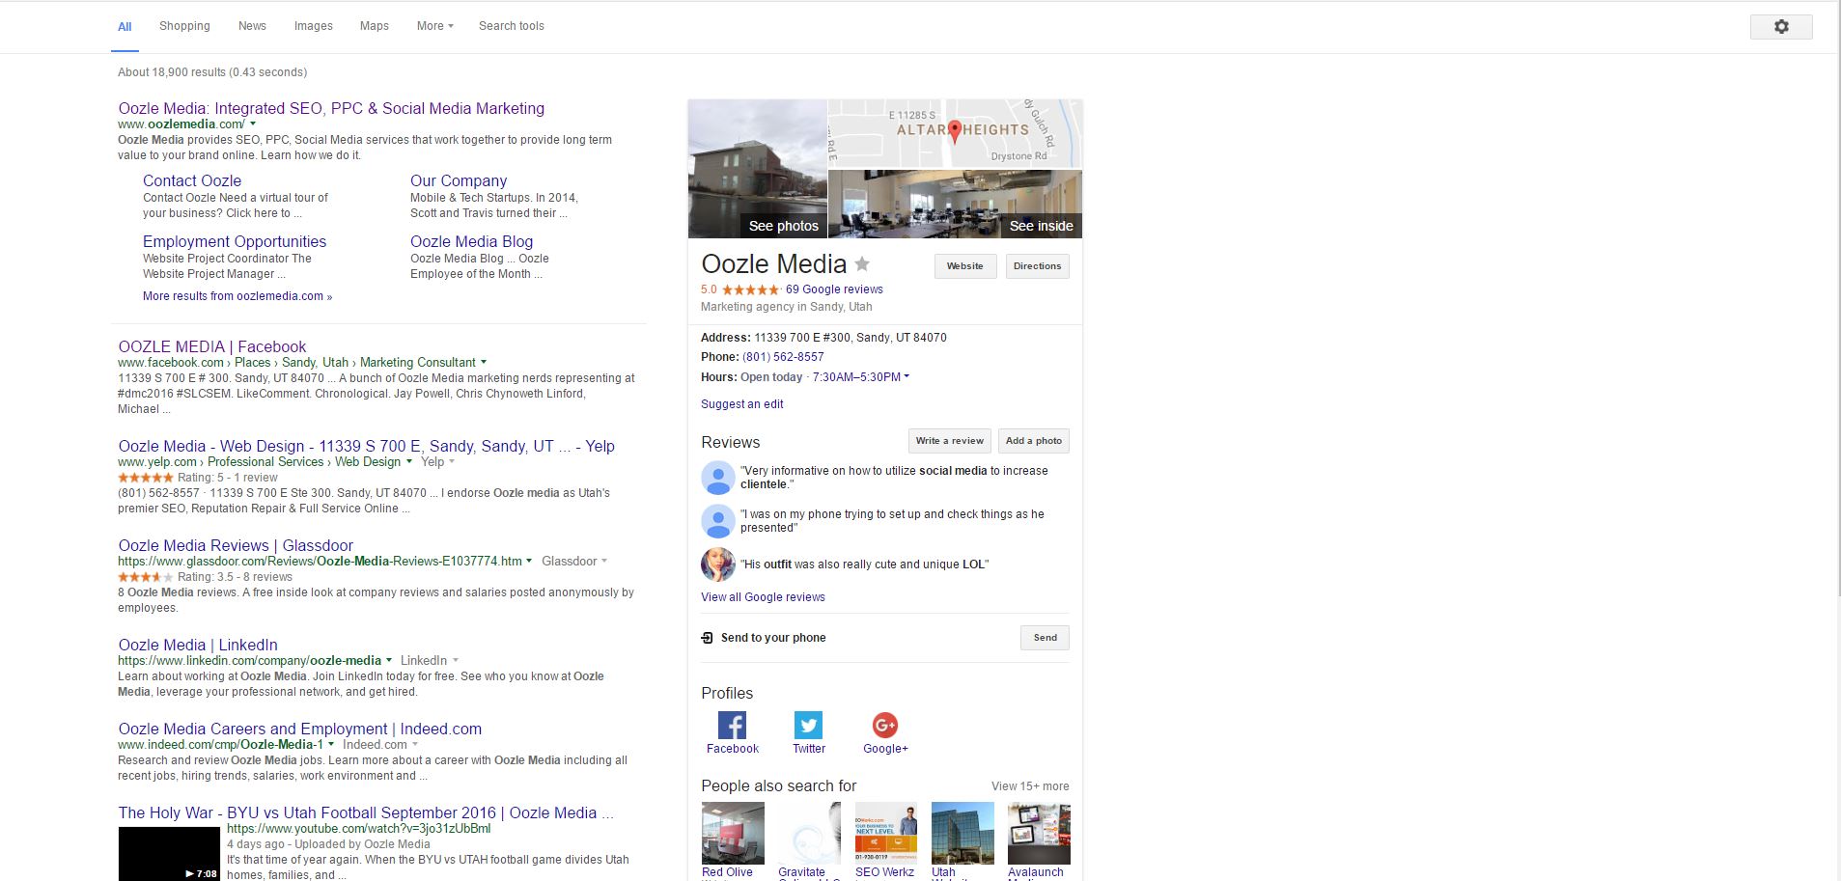Select the All search tab
This screenshot has height=881, width=1841.
(125, 27)
